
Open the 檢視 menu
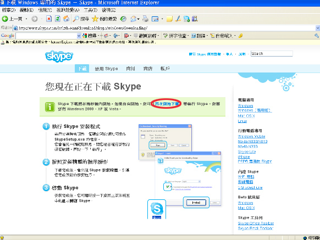pos(45,10)
